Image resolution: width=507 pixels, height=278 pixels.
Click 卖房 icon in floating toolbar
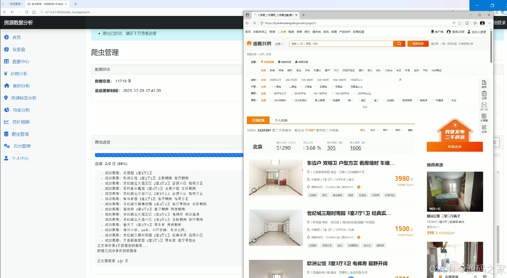[484, 84]
